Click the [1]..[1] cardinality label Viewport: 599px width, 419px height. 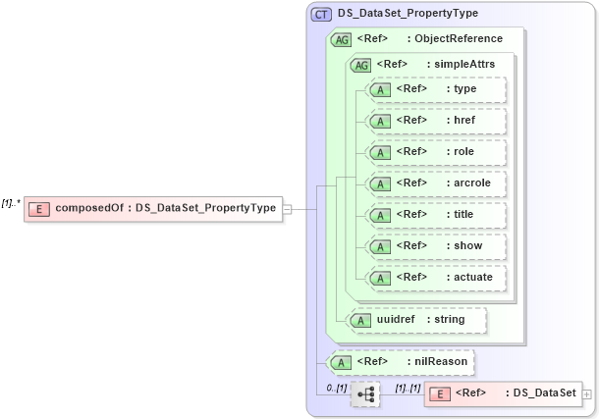point(408,389)
